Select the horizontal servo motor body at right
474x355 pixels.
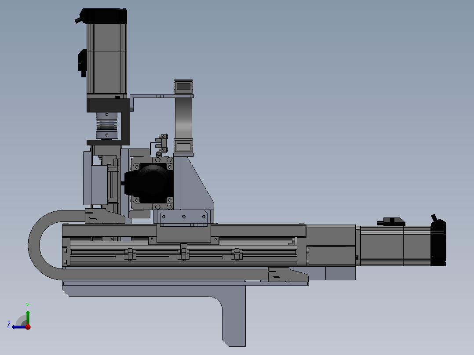pos(395,246)
